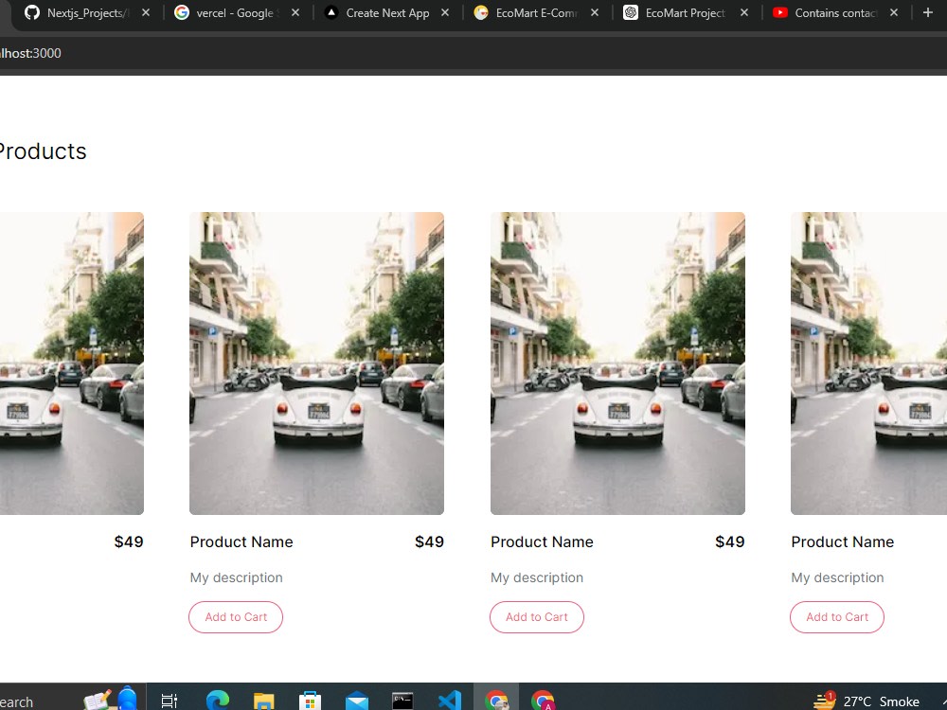Click the $49 price on the first card

pos(129,542)
